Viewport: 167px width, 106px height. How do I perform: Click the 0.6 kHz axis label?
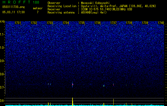2,101
